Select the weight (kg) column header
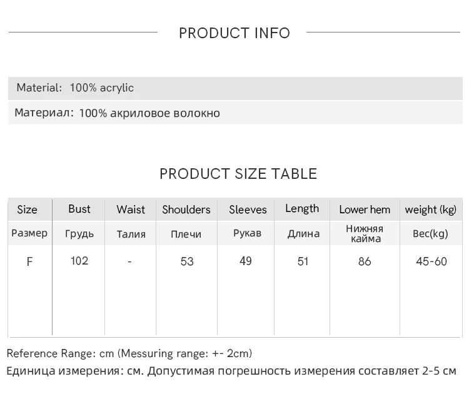Image resolution: width=469 pixels, height=394 pixels. 431,210
